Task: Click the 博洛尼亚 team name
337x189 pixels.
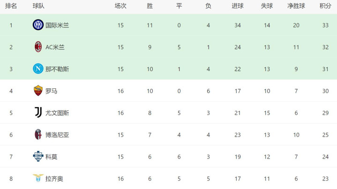Action: pyautogui.click(x=57, y=135)
